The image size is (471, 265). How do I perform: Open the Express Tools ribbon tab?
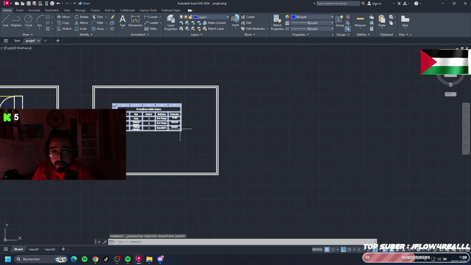click(x=148, y=10)
